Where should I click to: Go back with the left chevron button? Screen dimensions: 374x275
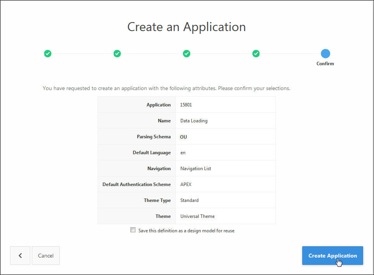(x=20, y=256)
